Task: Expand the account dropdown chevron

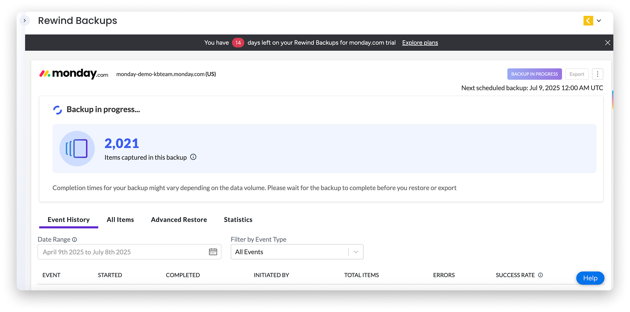Action: pyautogui.click(x=599, y=21)
